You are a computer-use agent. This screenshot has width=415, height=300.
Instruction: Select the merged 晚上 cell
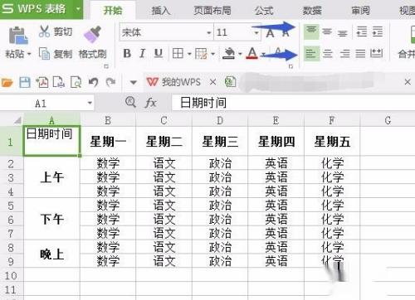pyautogui.click(x=51, y=254)
